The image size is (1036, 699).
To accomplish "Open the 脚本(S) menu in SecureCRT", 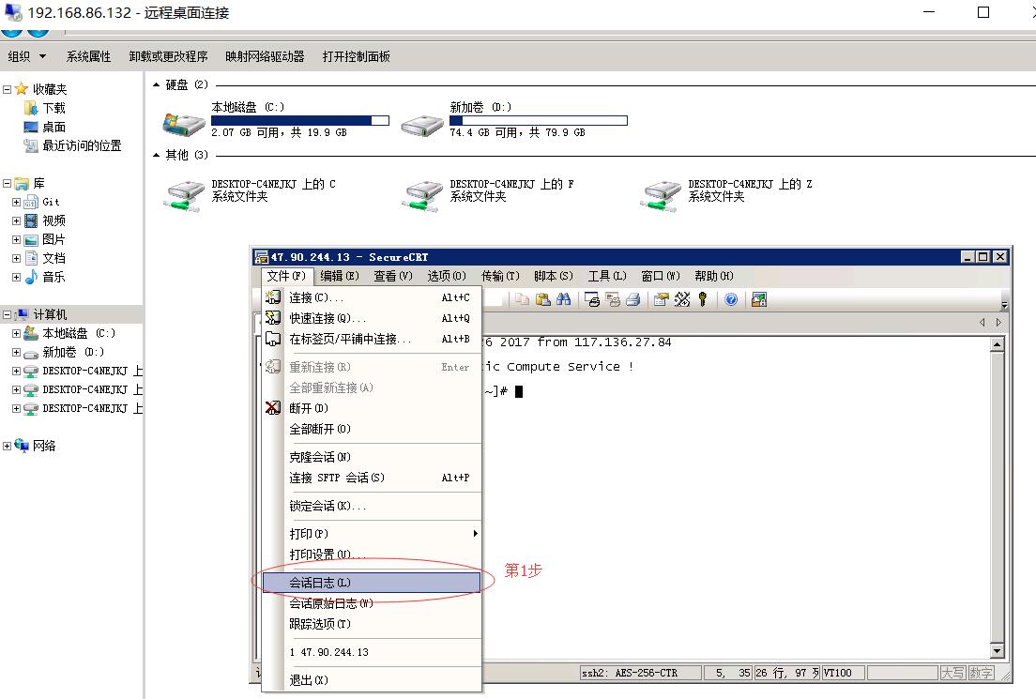I will (x=554, y=276).
